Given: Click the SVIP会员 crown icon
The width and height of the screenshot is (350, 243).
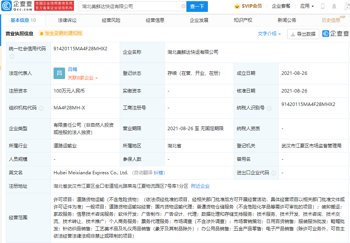Looking at the screenshot, I should click(237, 7).
